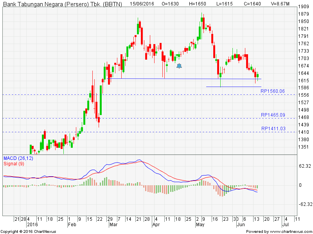
Task: Open the www.chartnexus.com link
Action: point(291,232)
